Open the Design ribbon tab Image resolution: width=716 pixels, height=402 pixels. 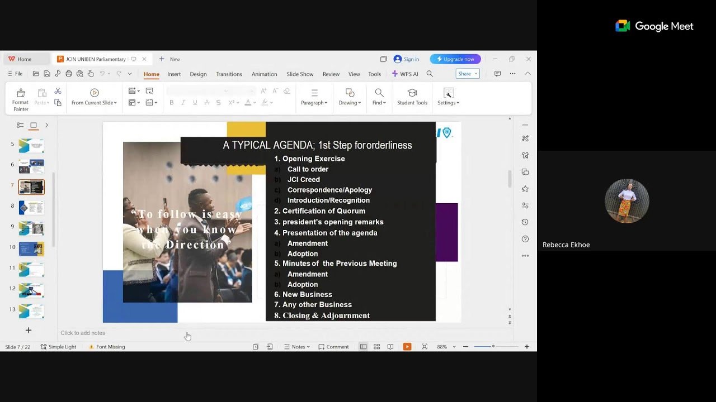198,74
